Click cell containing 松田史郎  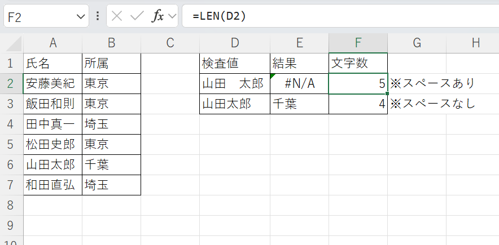[x=53, y=145]
